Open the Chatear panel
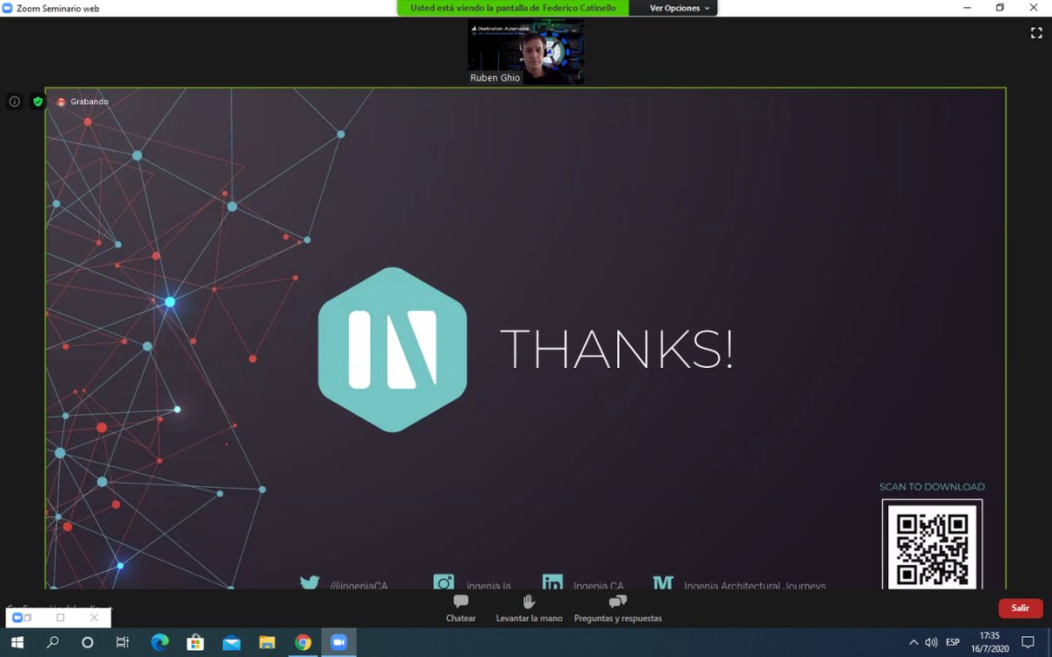This screenshot has width=1052, height=657. [460, 608]
